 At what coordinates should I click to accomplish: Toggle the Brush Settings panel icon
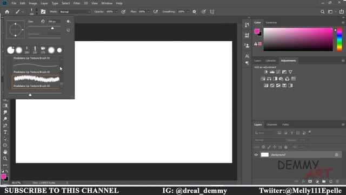(x=43, y=12)
